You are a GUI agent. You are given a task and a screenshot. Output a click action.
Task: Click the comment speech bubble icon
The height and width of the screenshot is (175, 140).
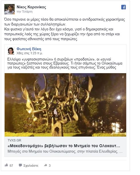20,165
